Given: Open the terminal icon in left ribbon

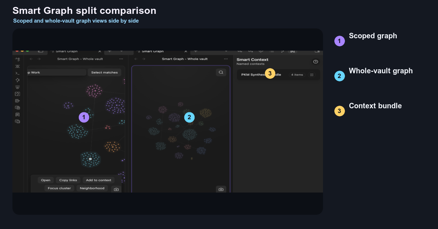Looking at the screenshot, I should (x=18, y=73).
